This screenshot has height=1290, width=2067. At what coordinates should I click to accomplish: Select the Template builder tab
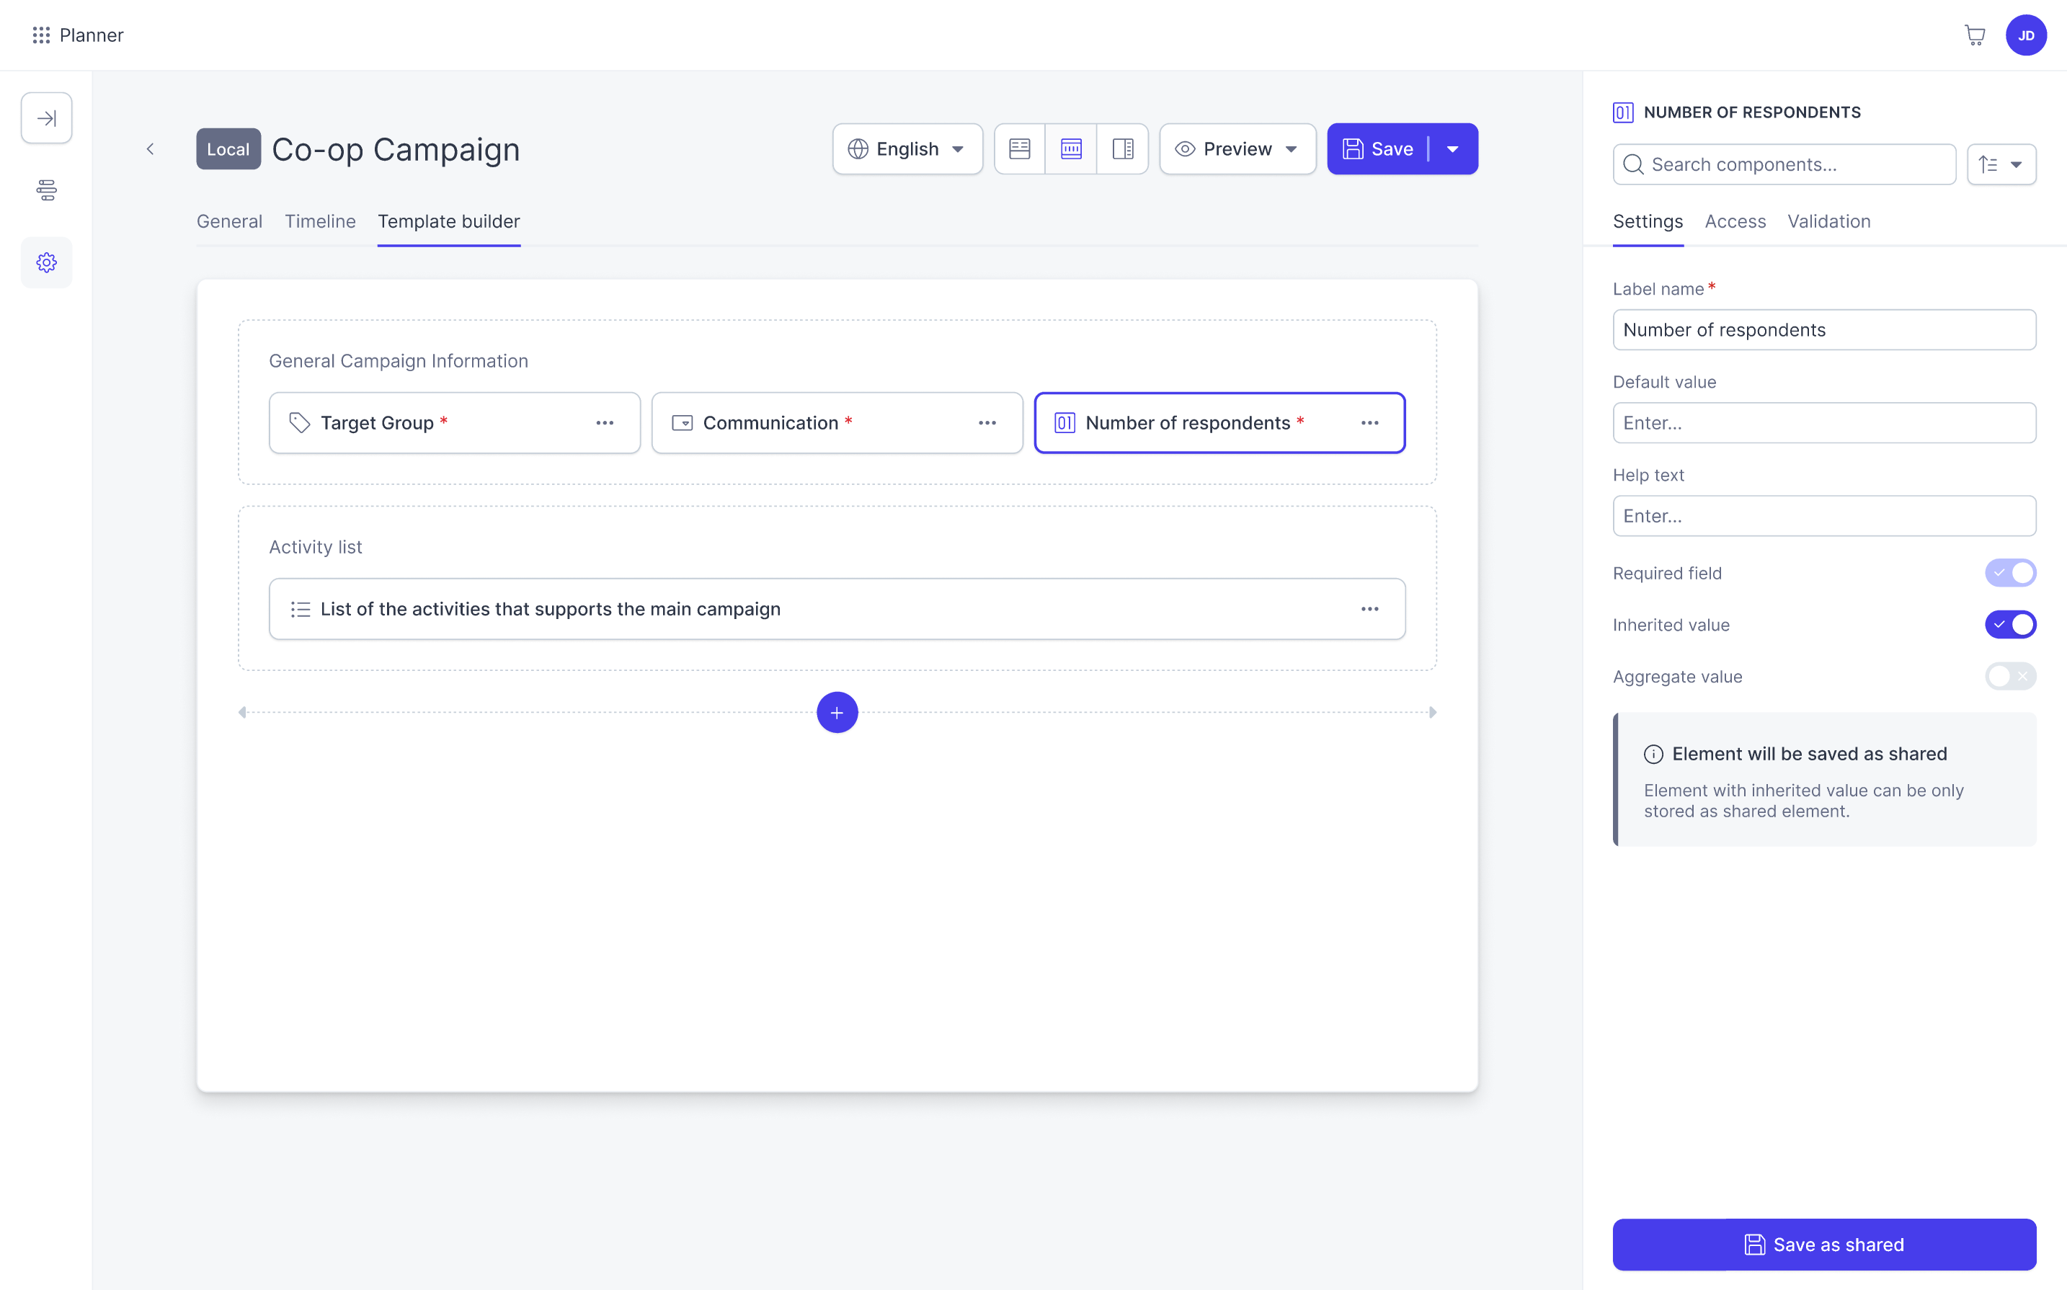449,222
